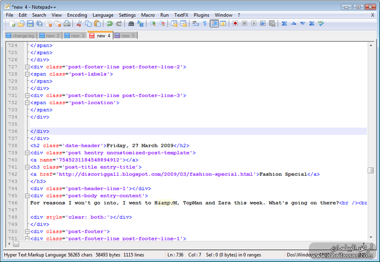Screen dimensions: 380x262
Task: Zoom in with the magnifier plus icon
Action: click(153, 23)
